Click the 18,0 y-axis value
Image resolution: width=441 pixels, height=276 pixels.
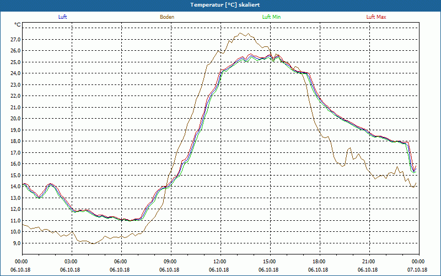(15, 141)
